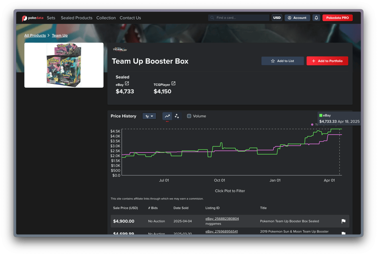This screenshot has height=255, width=377.
Task: Navigate to Collection
Action: (x=106, y=18)
